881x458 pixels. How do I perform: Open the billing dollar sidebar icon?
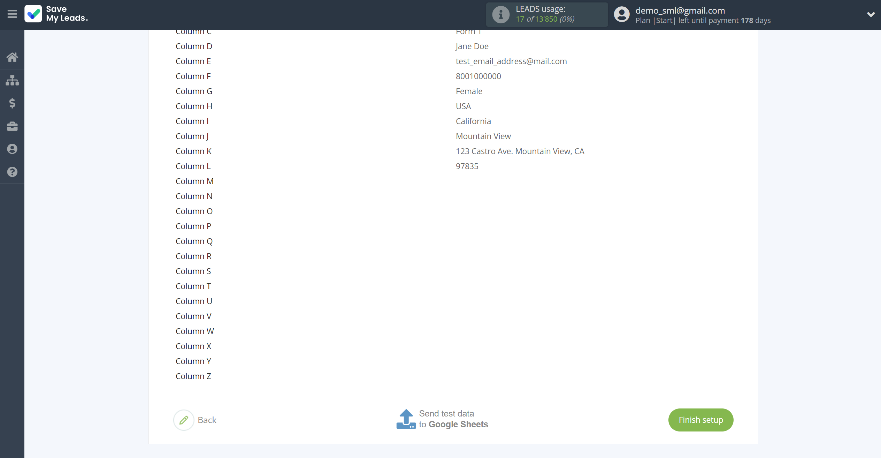point(12,103)
